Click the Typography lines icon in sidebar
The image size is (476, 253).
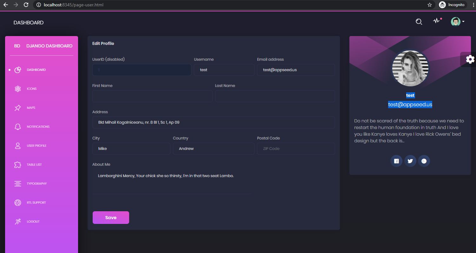tap(18, 184)
